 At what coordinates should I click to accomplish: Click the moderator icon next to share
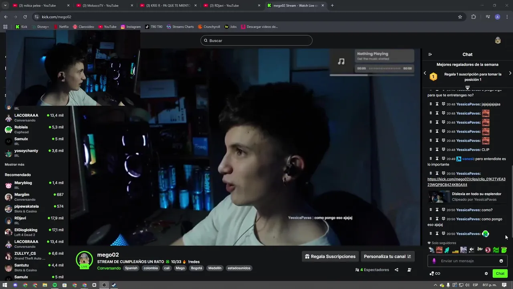click(x=409, y=270)
